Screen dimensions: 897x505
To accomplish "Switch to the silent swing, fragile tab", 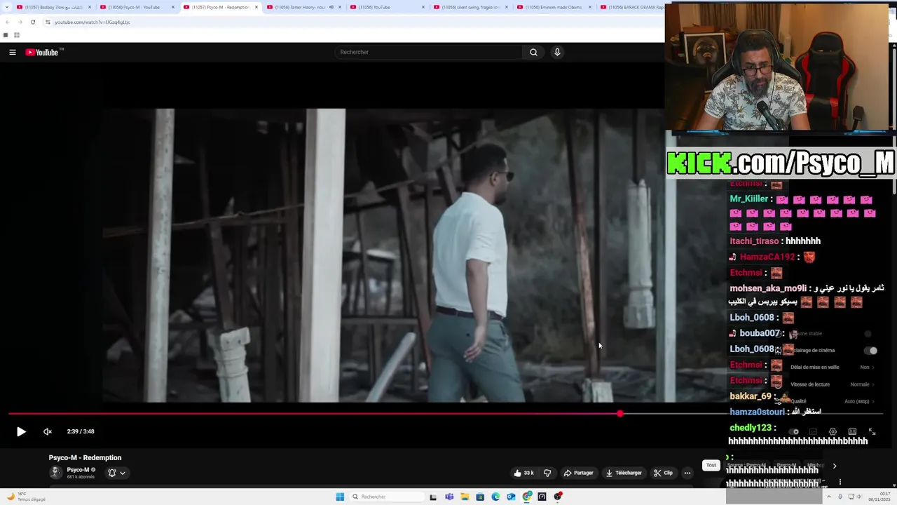I will (470, 7).
